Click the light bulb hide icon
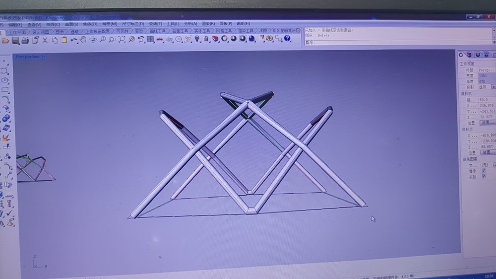 pos(197,39)
